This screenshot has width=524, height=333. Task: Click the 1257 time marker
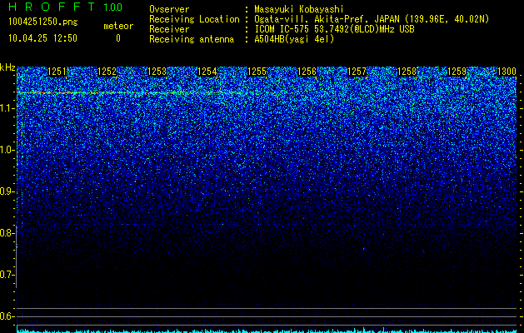pyautogui.click(x=357, y=72)
